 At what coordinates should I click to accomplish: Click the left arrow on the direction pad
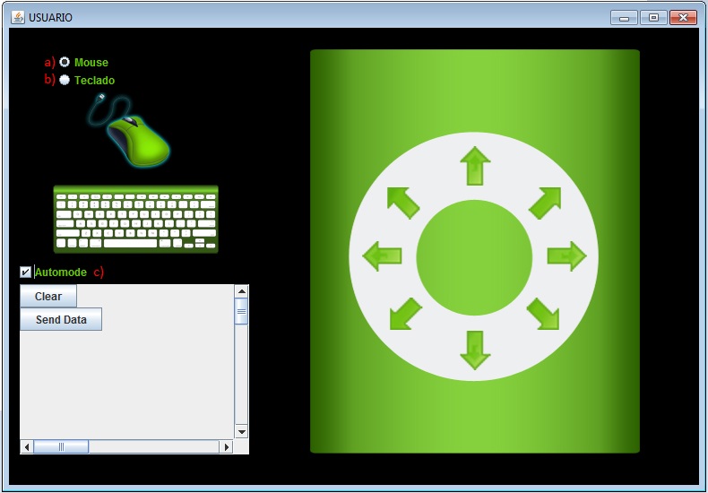click(x=382, y=256)
